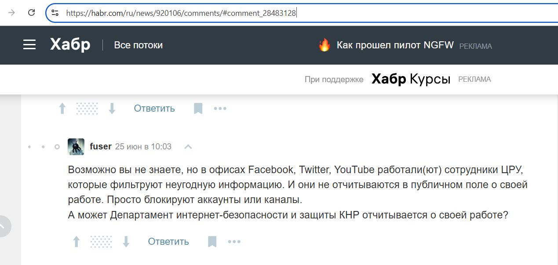Upvote the comment above fuser's

pos(62,109)
